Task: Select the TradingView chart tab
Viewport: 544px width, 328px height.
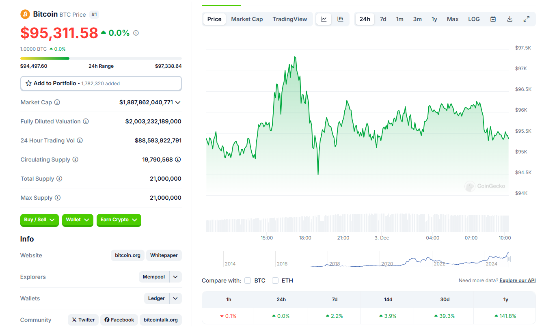Action: pos(290,19)
